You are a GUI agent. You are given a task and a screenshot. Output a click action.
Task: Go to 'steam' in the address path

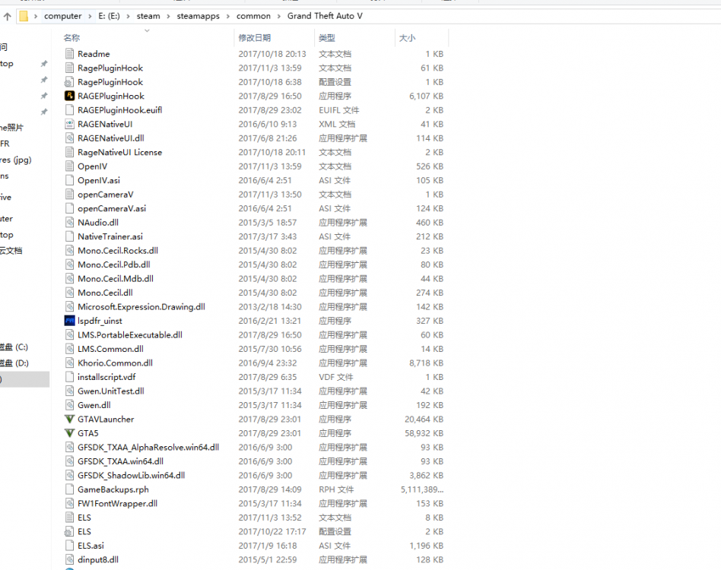coord(148,16)
